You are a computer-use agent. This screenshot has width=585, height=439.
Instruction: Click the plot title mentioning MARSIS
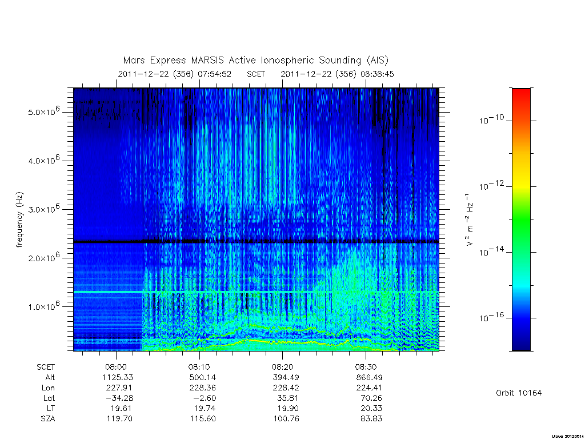(255, 60)
